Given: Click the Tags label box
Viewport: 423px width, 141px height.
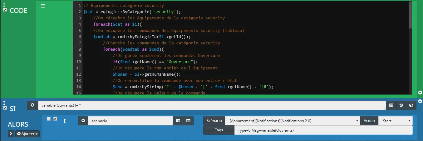Looking at the screenshot, I should pos(219,130).
